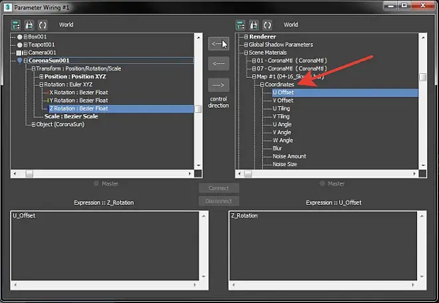Select Blur parameter
The image size is (439, 303).
[277, 148]
